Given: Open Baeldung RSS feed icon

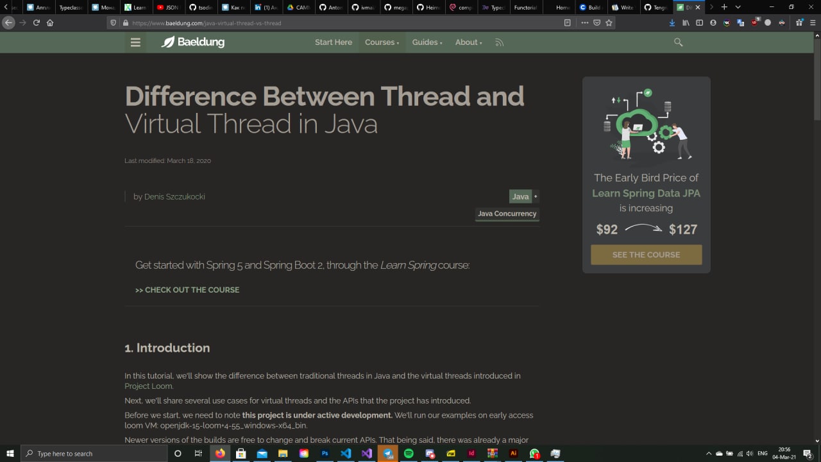Looking at the screenshot, I should [499, 42].
